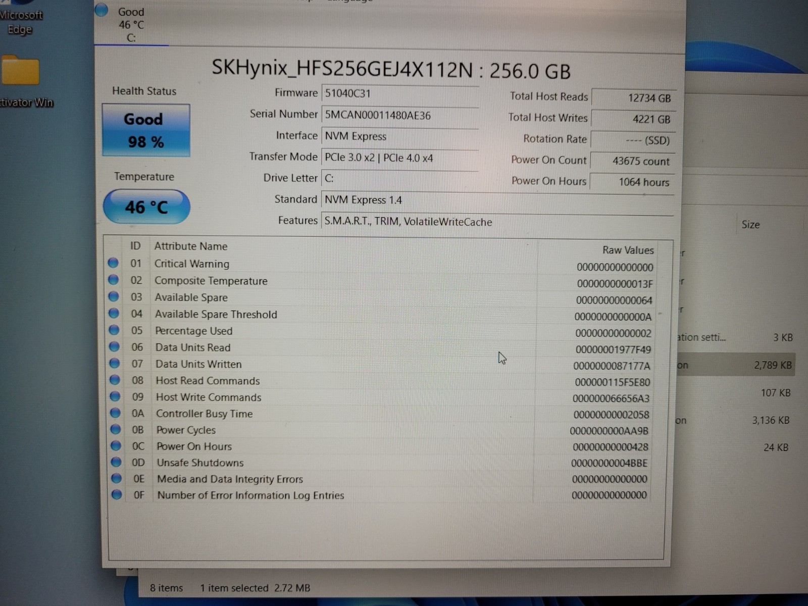Click status dot beside Data Units Read
The image size is (808, 606).
tap(114, 346)
